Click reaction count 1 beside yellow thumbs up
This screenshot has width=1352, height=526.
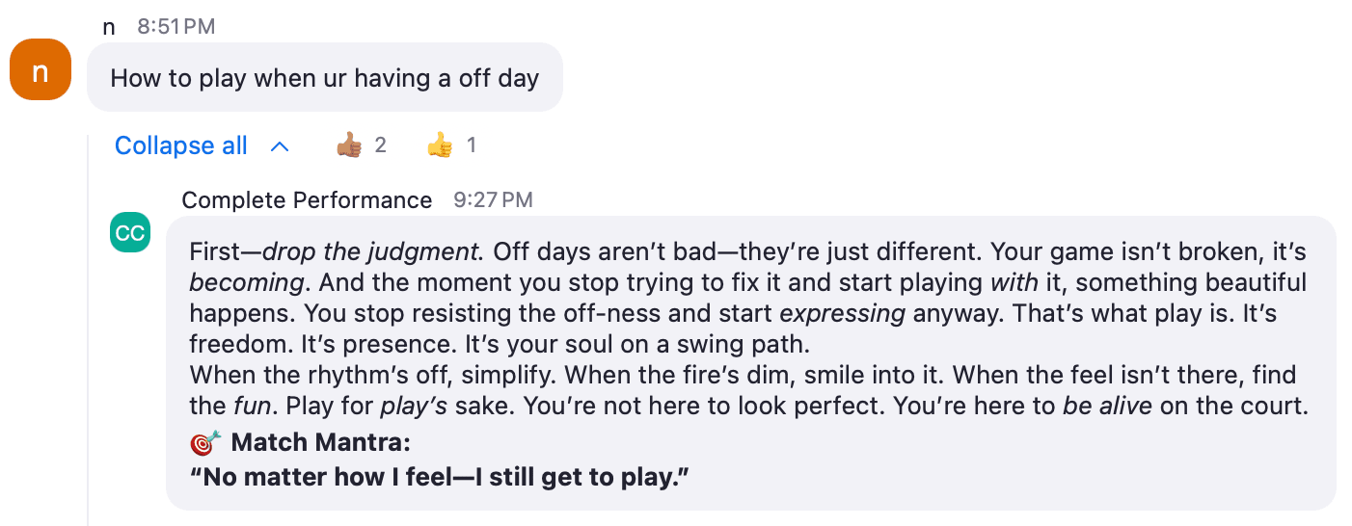click(472, 145)
